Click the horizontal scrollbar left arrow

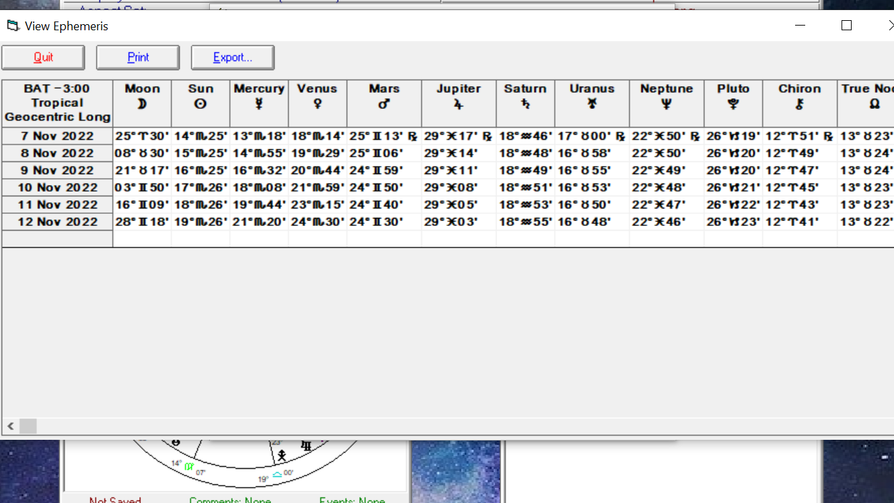tap(11, 426)
